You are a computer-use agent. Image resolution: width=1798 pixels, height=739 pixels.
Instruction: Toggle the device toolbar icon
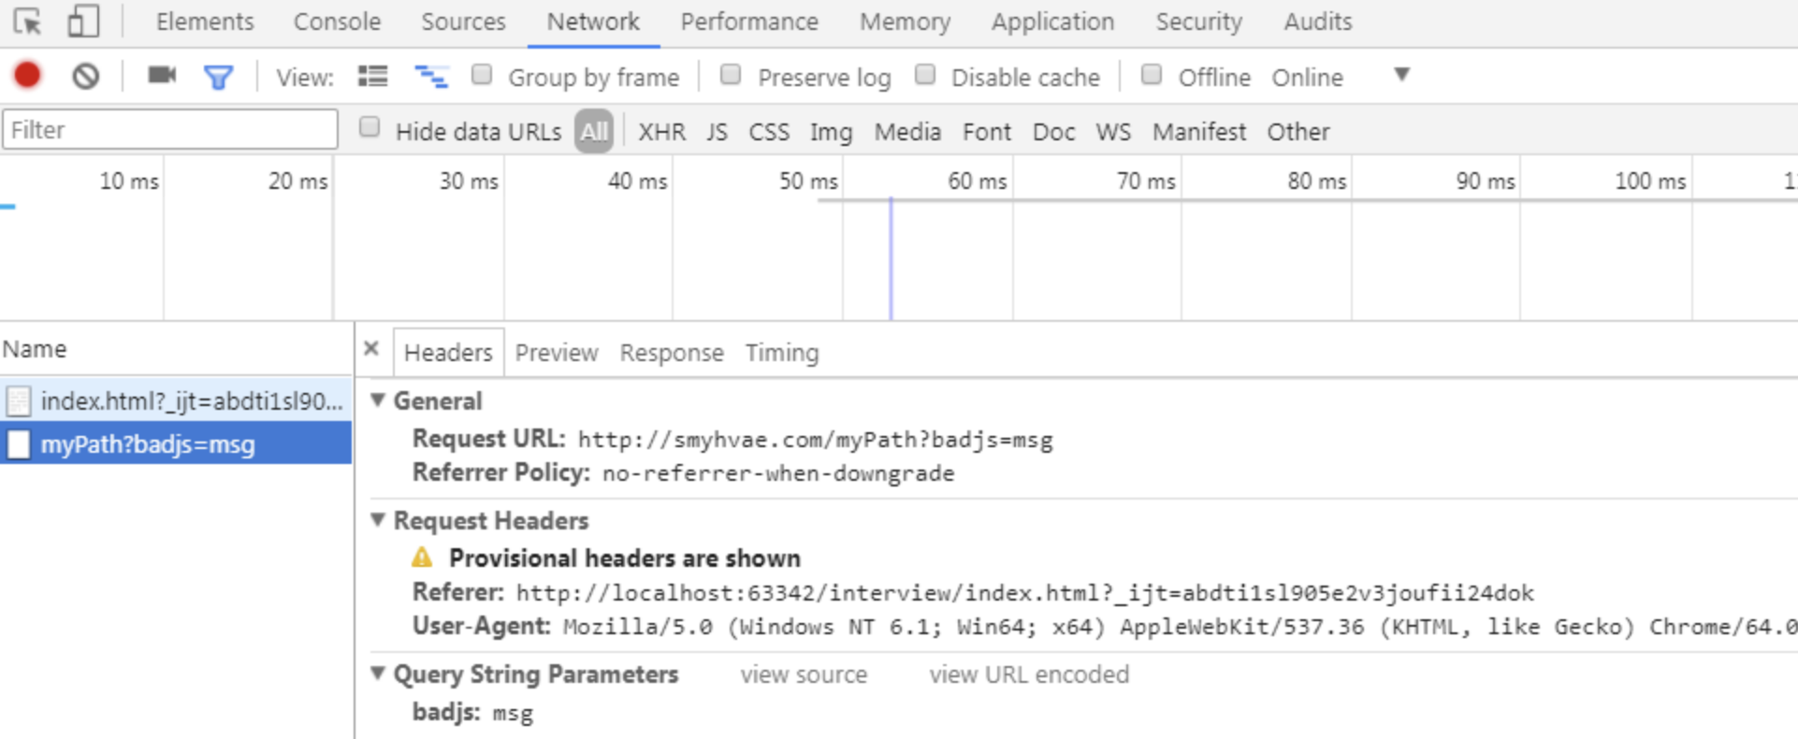click(x=83, y=22)
